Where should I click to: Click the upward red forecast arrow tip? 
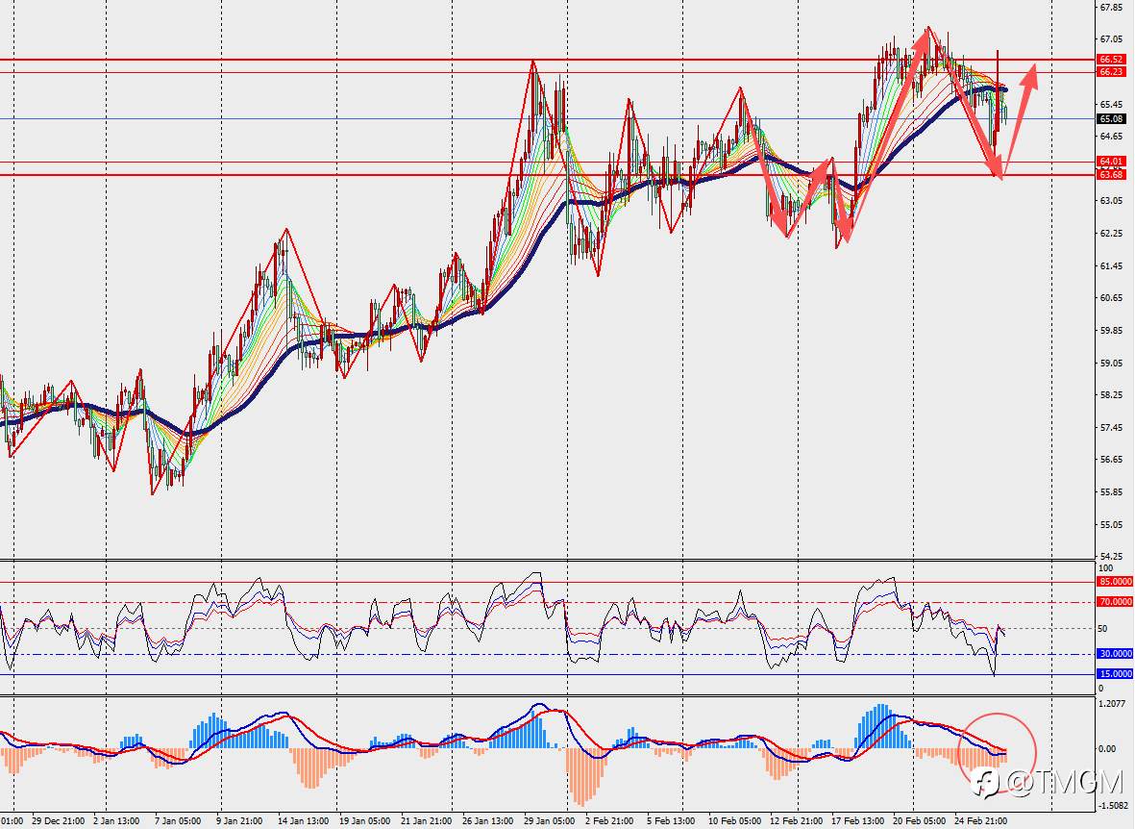click(x=1034, y=67)
